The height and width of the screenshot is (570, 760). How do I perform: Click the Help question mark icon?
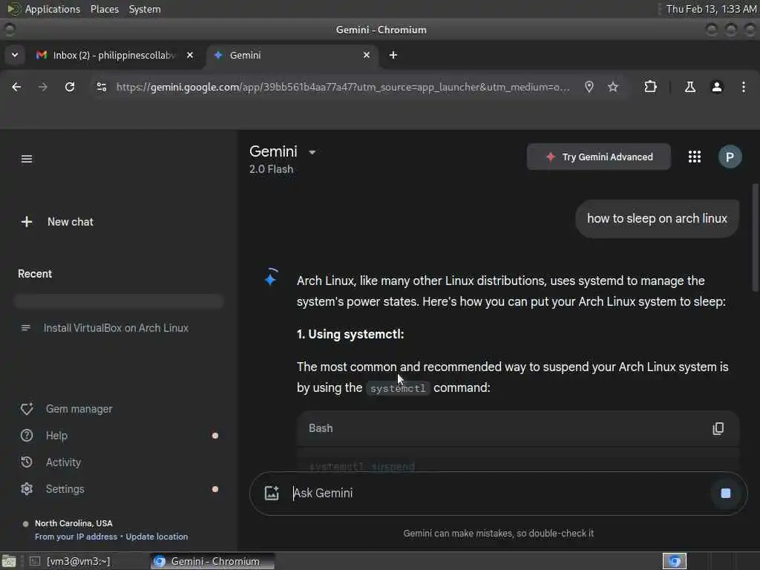27,435
